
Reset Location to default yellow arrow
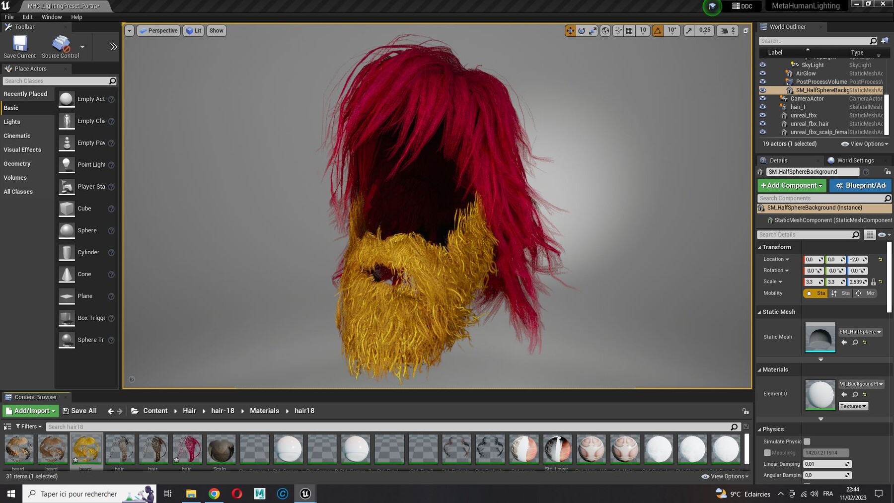point(880,259)
